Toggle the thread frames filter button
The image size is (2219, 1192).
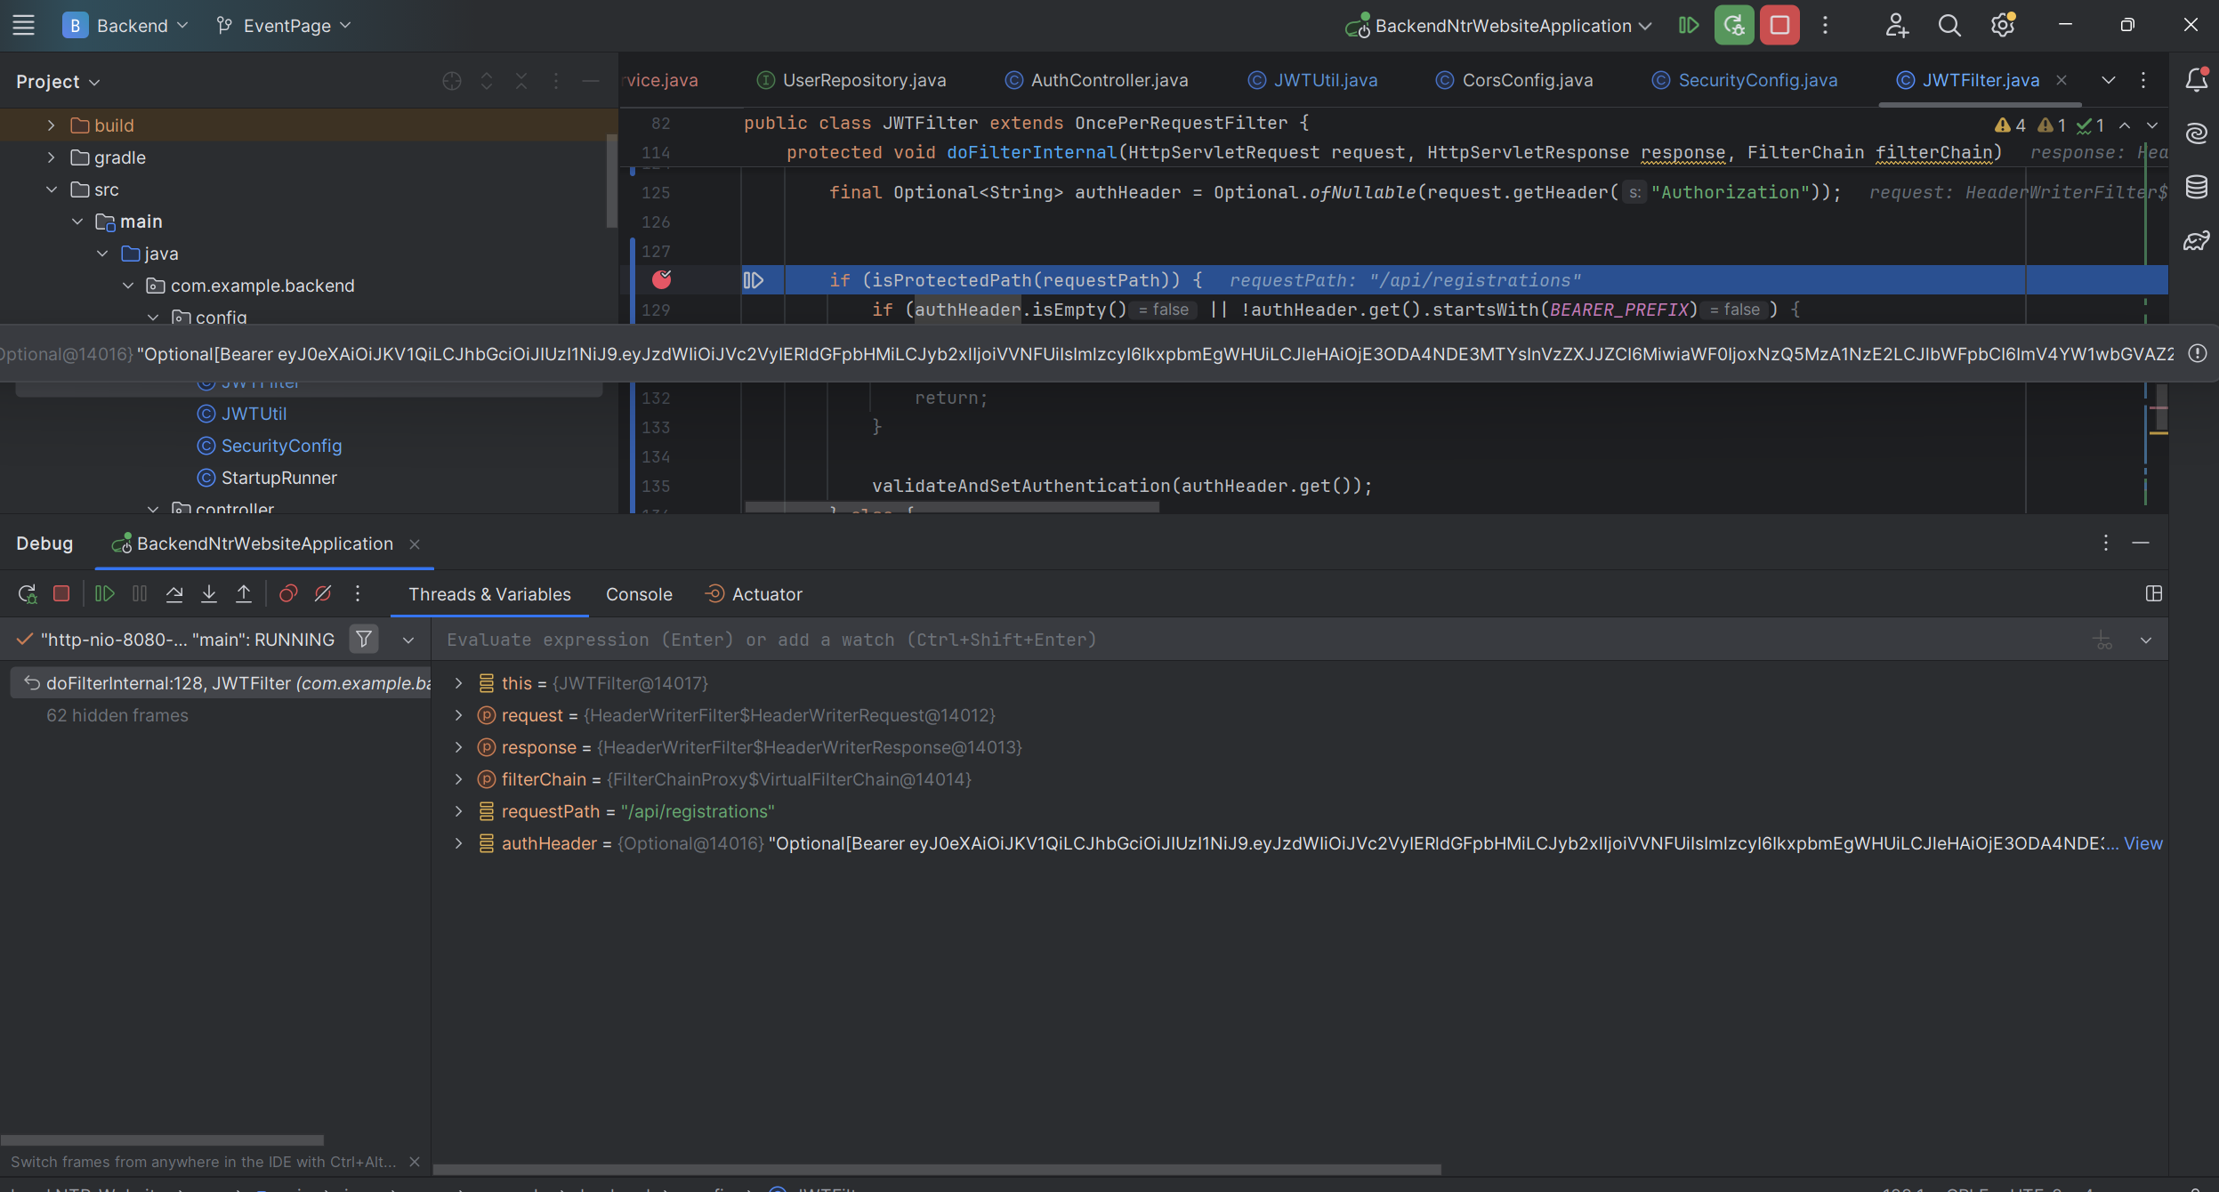[364, 640]
